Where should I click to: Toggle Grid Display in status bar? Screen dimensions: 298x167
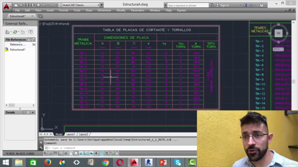click(55, 154)
